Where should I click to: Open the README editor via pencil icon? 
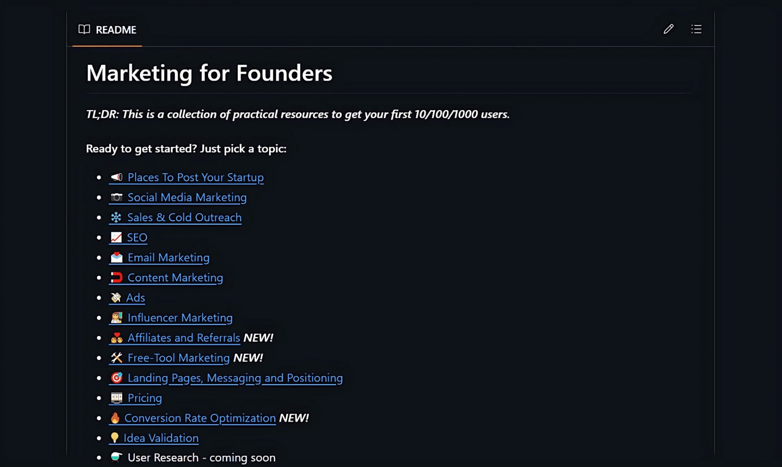coord(668,29)
